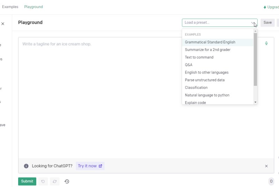Collapse the Load a preset dropdown arrow
Viewport: 279px width, 187px height.
pyautogui.click(x=252, y=23)
